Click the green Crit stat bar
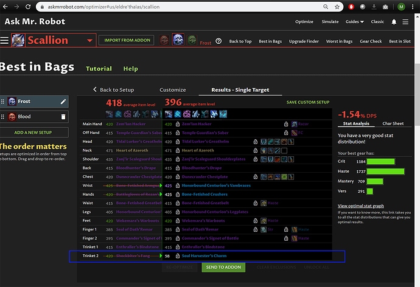The height and width of the screenshot is (287, 420). click(380, 162)
